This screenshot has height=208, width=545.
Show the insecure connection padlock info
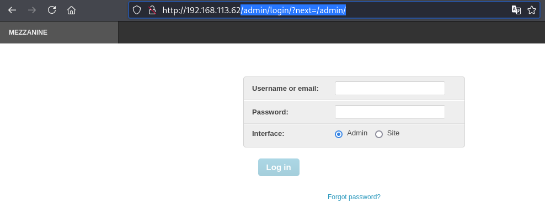152,10
